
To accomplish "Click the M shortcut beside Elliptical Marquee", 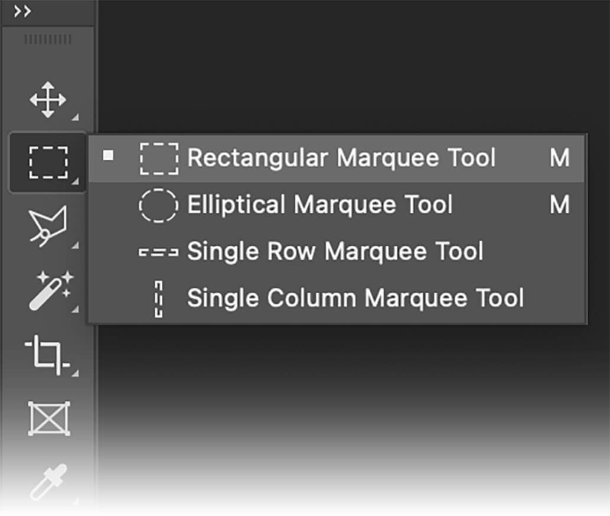I will click(559, 205).
